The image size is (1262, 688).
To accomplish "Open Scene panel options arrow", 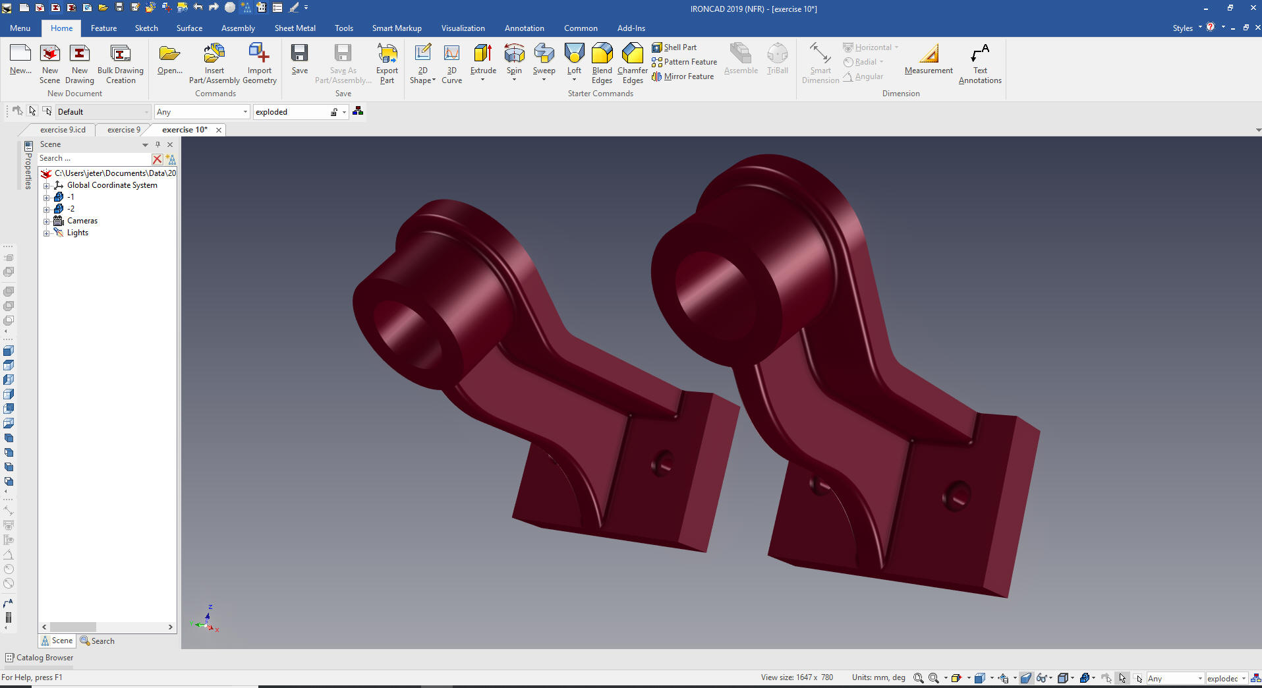I will point(145,144).
